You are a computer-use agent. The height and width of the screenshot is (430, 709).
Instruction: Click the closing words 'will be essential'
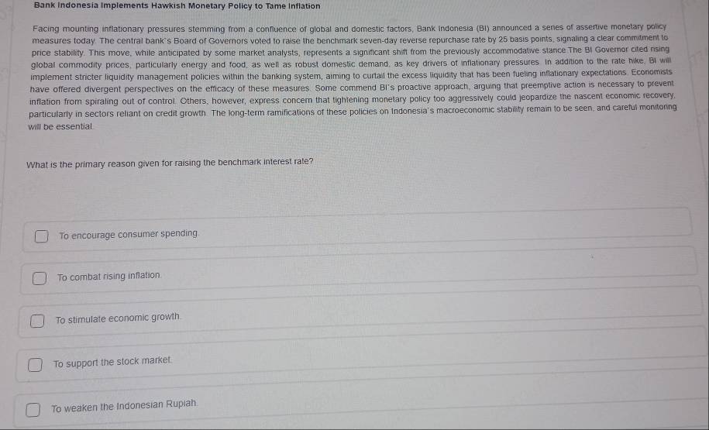(60, 126)
